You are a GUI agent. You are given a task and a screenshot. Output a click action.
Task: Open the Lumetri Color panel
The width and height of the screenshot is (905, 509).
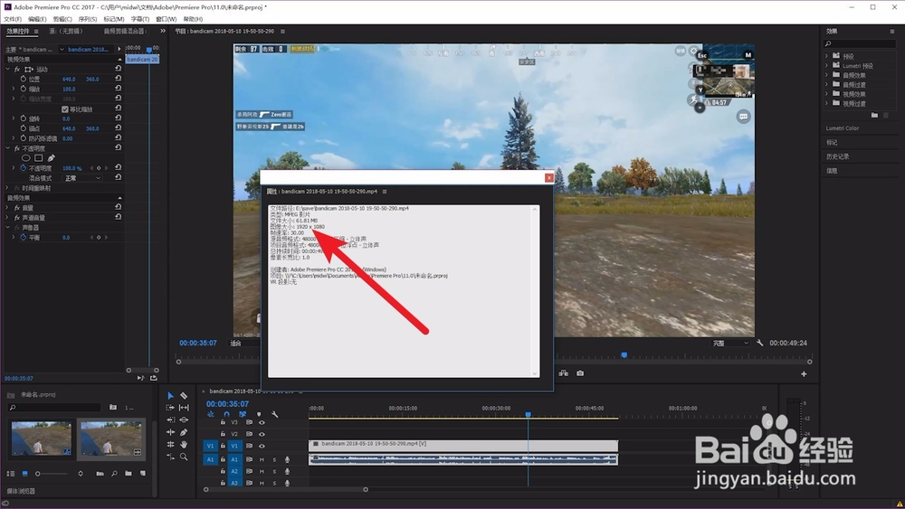pos(843,128)
